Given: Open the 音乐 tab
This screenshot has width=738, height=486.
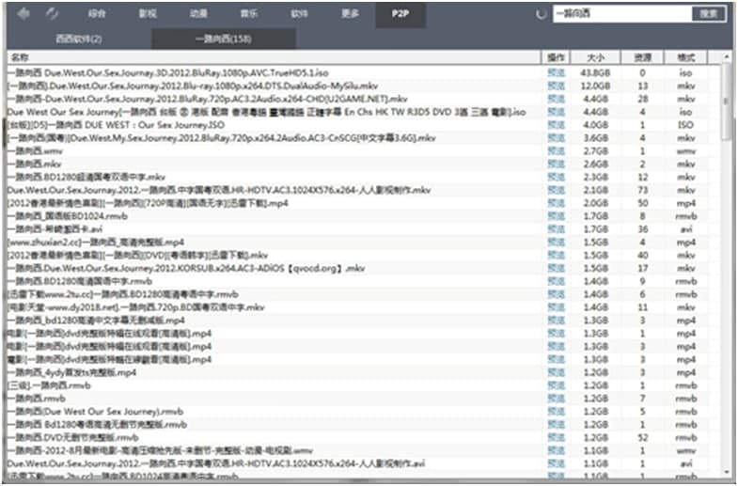Looking at the screenshot, I should pos(248,14).
